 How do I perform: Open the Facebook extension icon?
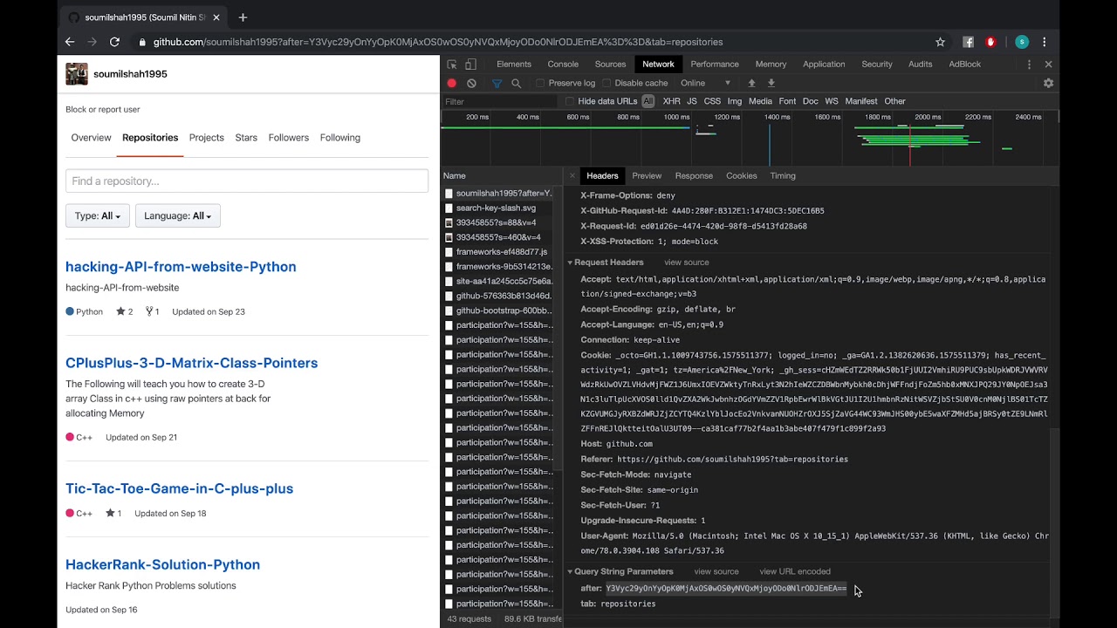(968, 42)
